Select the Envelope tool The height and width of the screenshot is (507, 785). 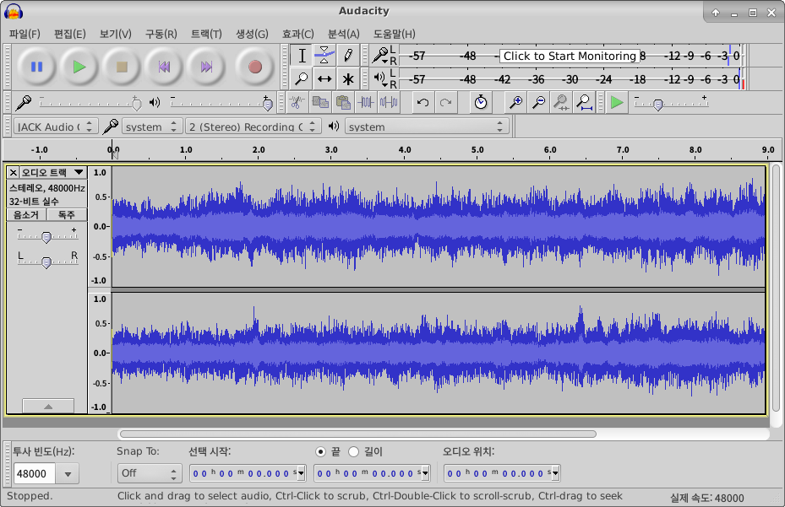[x=324, y=56]
